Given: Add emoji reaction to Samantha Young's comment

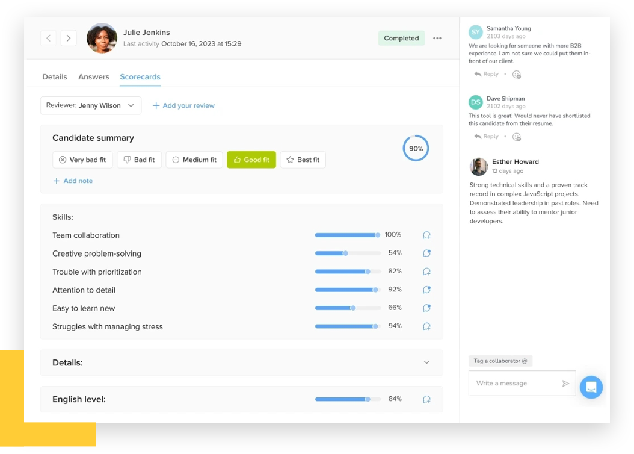Looking at the screenshot, I should pyautogui.click(x=517, y=75).
